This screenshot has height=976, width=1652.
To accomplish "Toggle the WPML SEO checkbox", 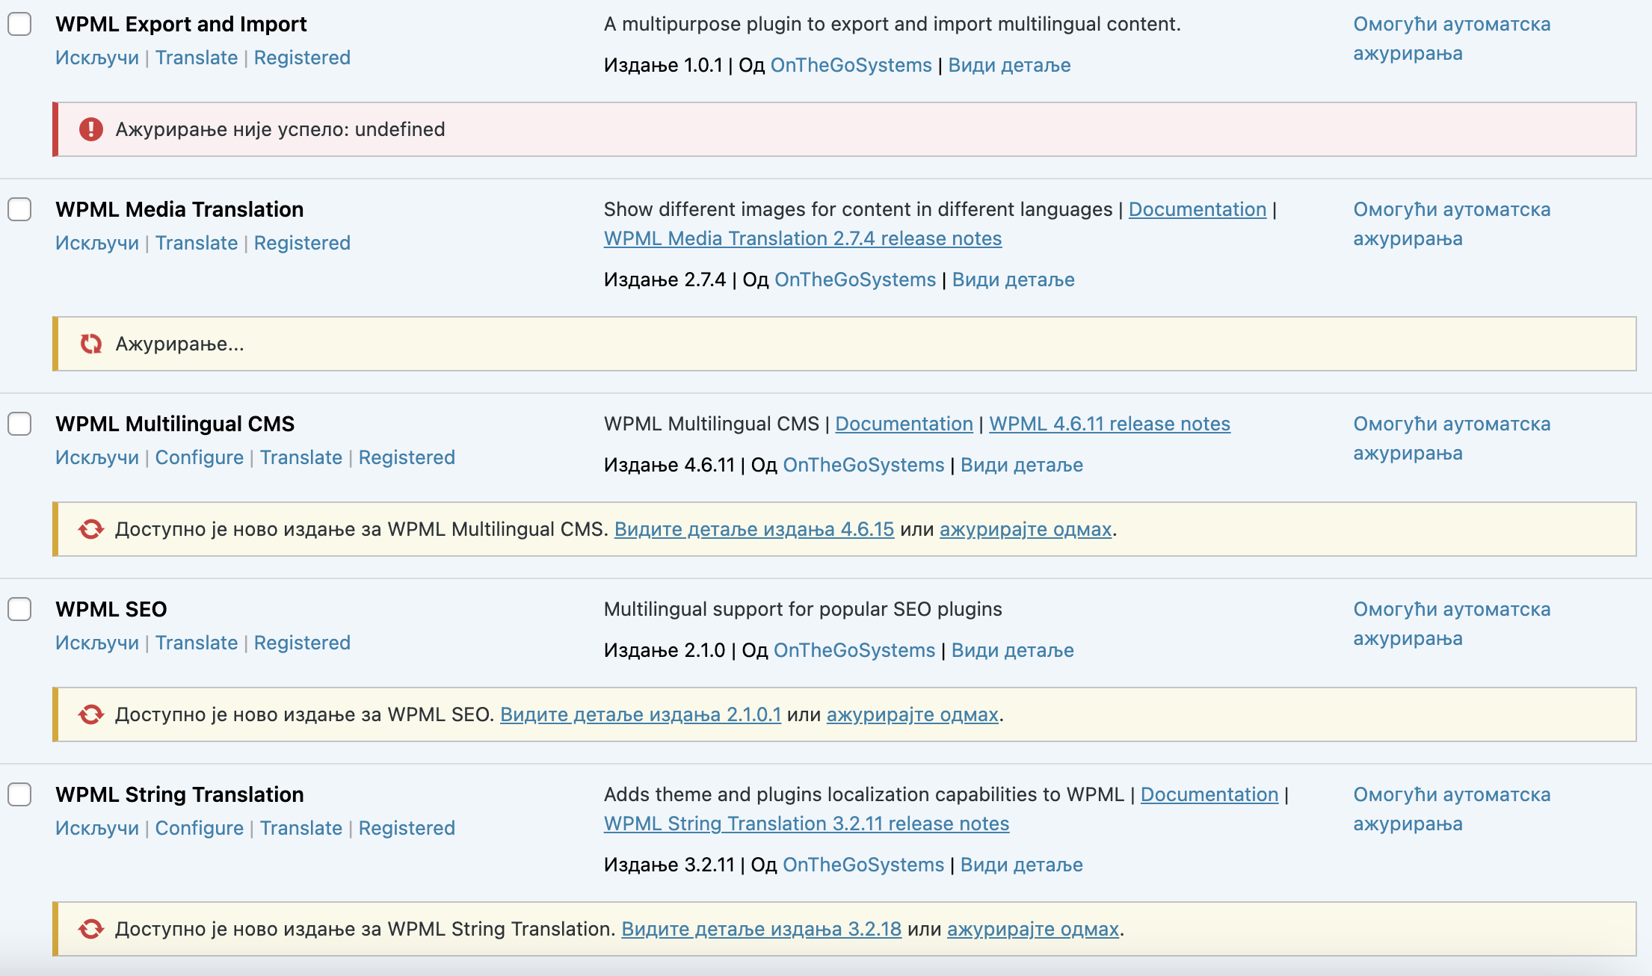I will pyautogui.click(x=19, y=609).
